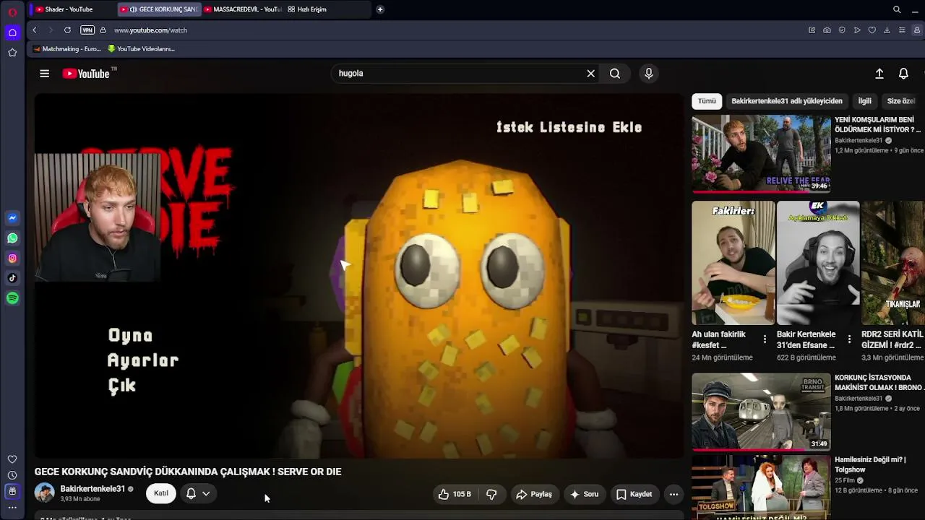Switch to the Hızlı Erişim tab
Viewport: 925px width, 520px height.
311,9
